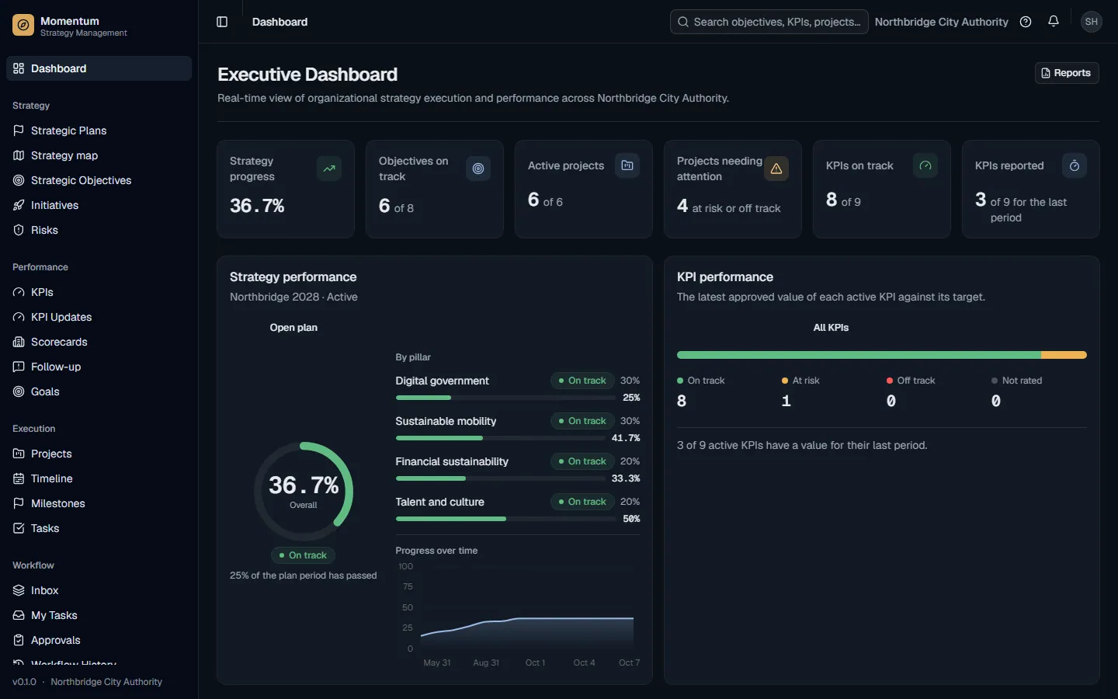Focus the search objectives, KPIs, projects field
Viewport: 1118px width, 699px height.
click(x=769, y=22)
